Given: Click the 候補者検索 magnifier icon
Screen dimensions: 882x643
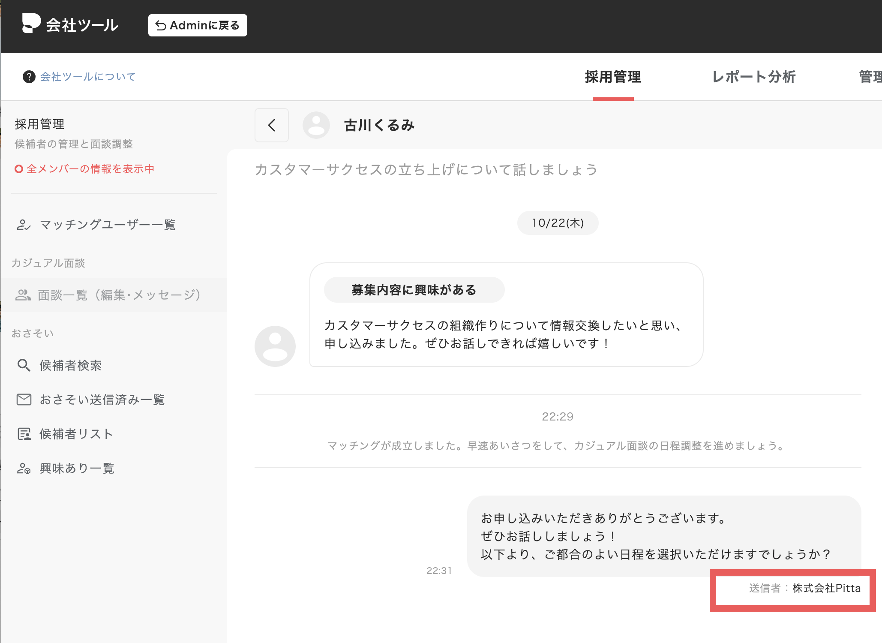Looking at the screenshot, I should [24, 365].
